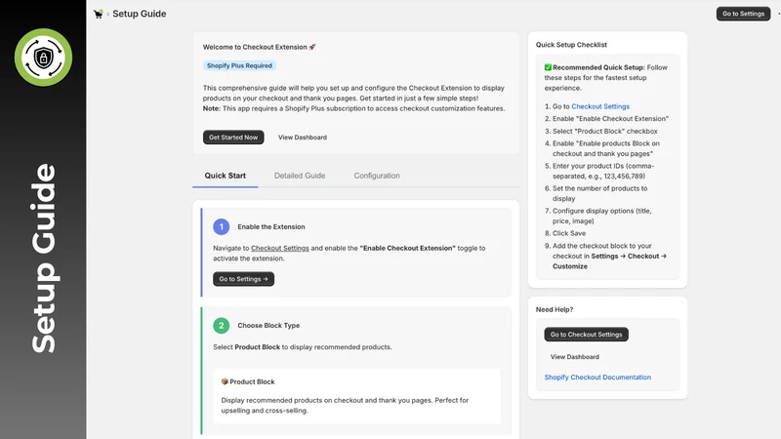Click Get Started Now button
Viewport: 781px width, 439px height.
233,138
